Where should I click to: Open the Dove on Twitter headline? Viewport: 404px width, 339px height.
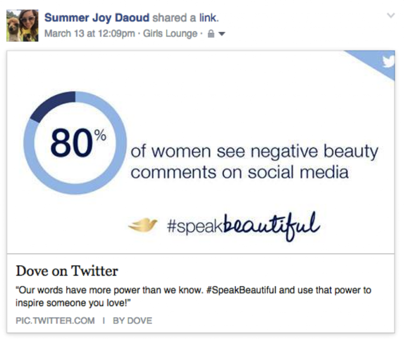[67, 271]
